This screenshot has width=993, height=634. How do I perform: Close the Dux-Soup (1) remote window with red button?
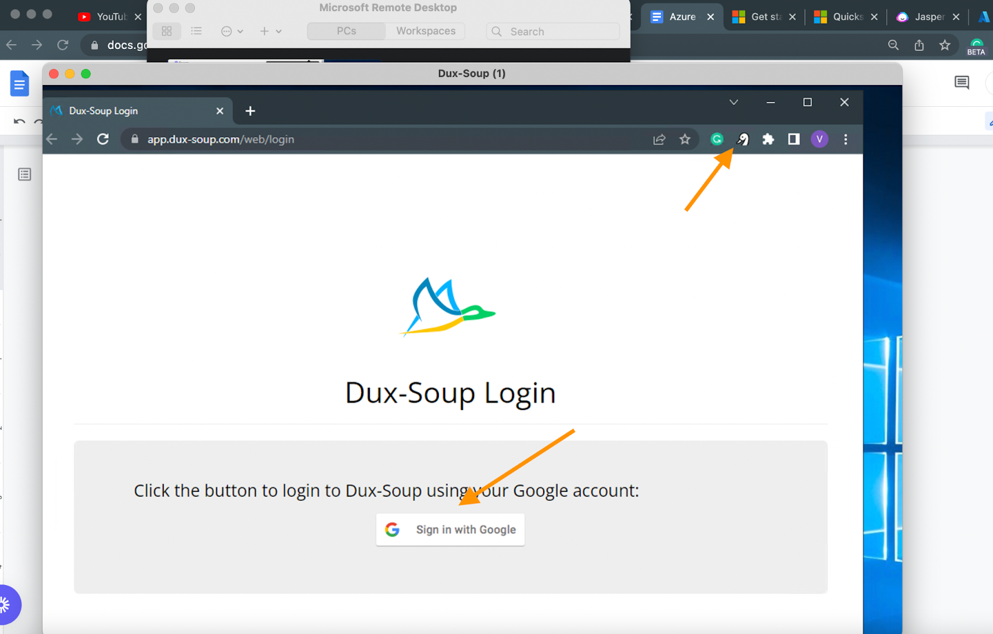(54, 74)
